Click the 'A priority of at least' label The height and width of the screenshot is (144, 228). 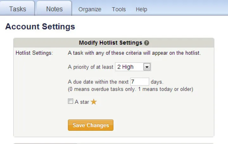[x=91, y=67]
